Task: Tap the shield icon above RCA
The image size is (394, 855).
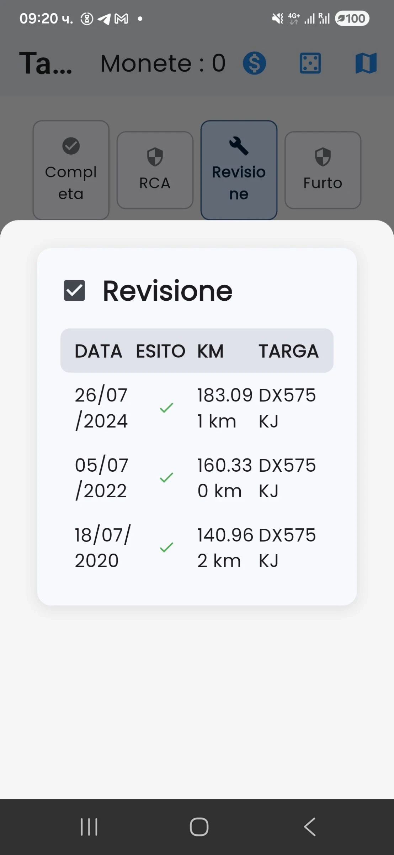Action: pyautogui.click(x=155, y=157)
